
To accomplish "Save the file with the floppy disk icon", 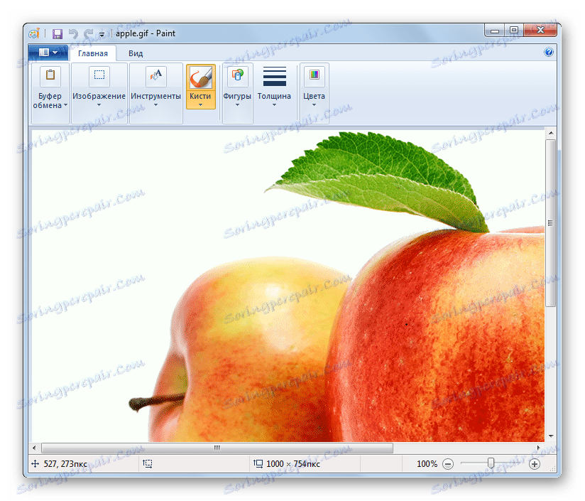I will (x=58, y=34).
